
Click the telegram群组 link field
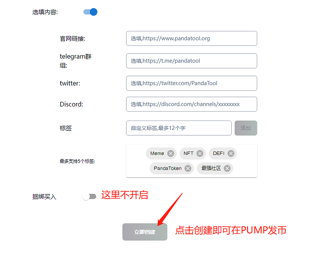point(191,61)
